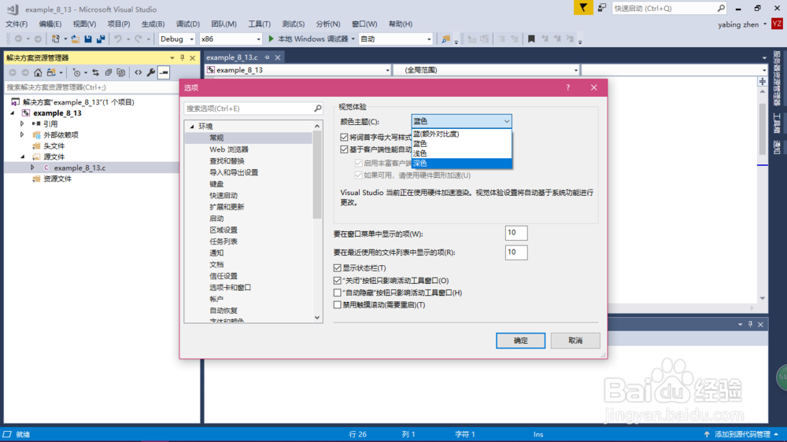The width and height of the screenshot is (787, 442).
Task: Open the Debug configuration dropdown
Action: (176, 39)
